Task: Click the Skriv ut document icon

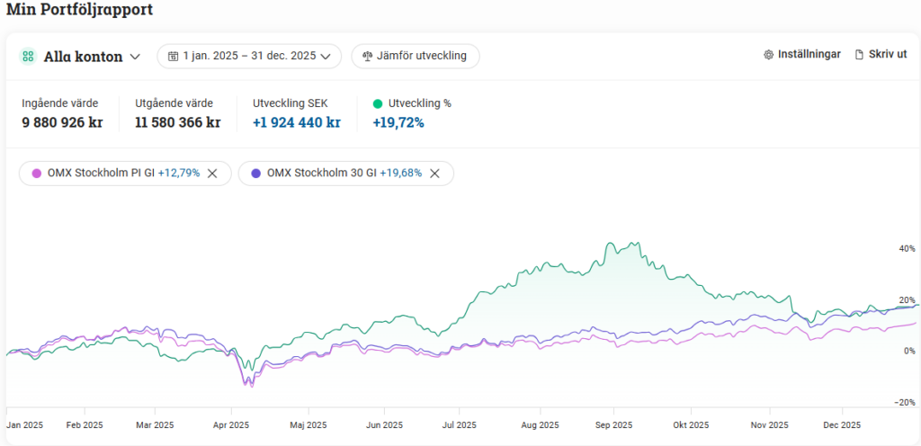Action: point(858,55)
